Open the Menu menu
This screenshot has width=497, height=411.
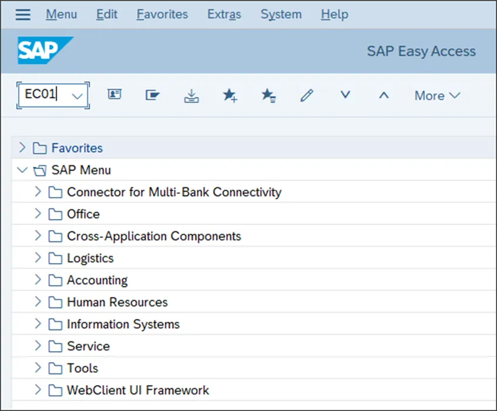pyautogui.click(x=62, y=14)
